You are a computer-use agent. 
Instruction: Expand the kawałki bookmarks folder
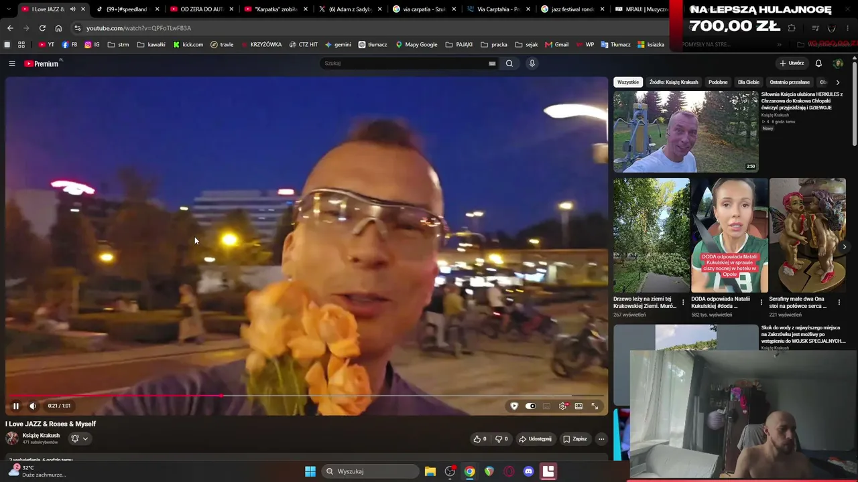pyautogui.click(x=151, y=45)
